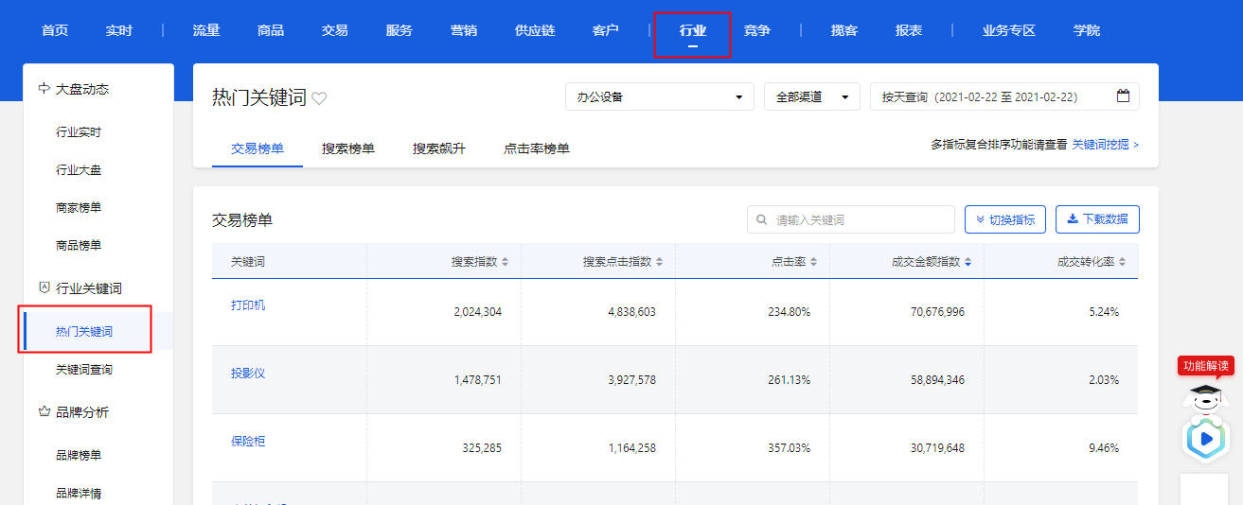Sort by 点击率 column arrows

(x=813, y=262)
